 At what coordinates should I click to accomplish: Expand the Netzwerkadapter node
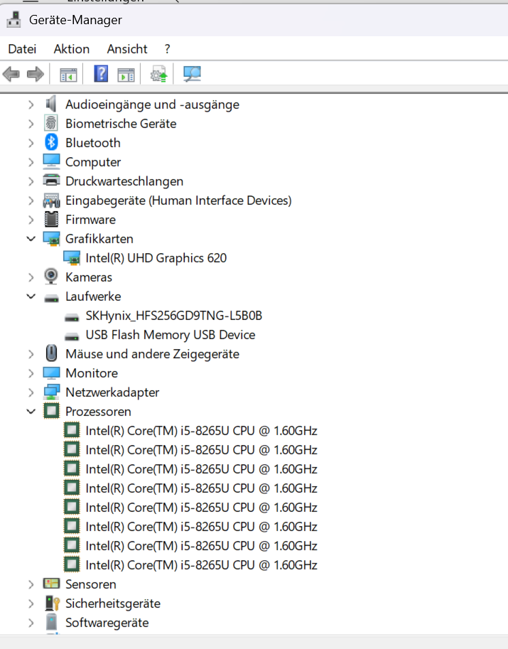click(31, 392)
